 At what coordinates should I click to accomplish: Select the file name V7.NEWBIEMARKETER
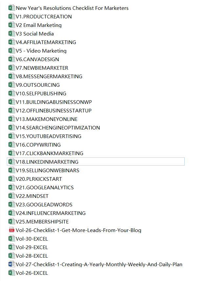42,68
